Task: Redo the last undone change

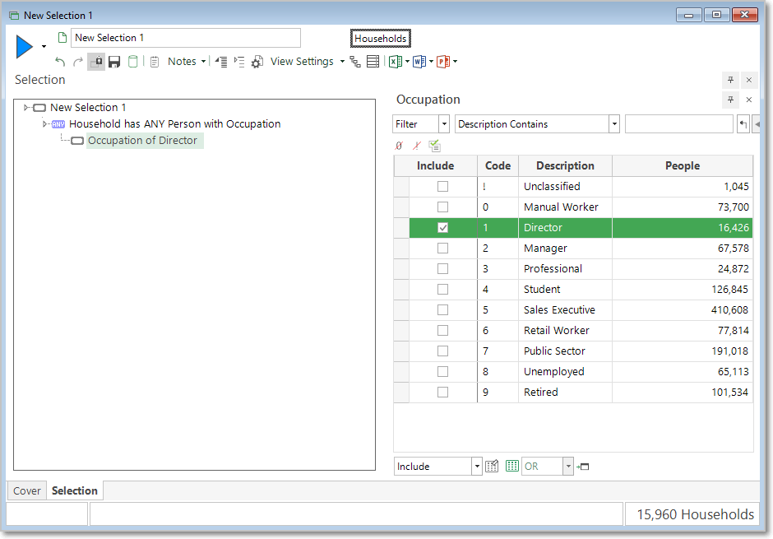Action: [x=77, y=62]
